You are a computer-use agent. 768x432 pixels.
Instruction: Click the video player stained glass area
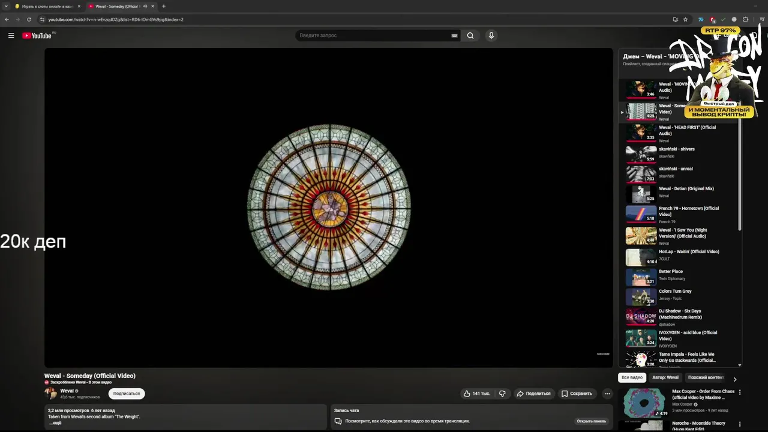(329, 207)
